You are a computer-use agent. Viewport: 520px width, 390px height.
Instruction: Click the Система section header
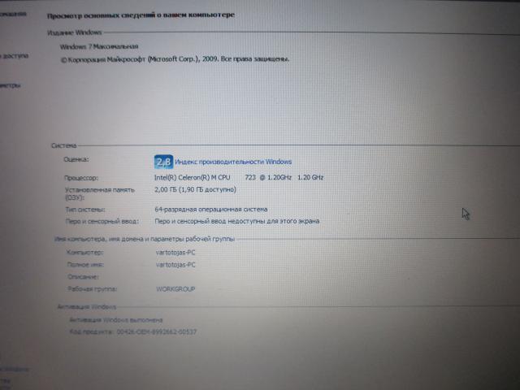click(63, 145)
